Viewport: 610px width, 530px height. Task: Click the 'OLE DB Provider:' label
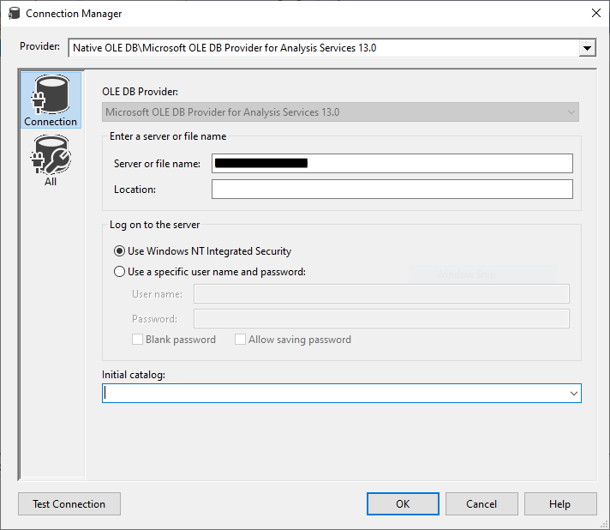[x=140, y=92]
